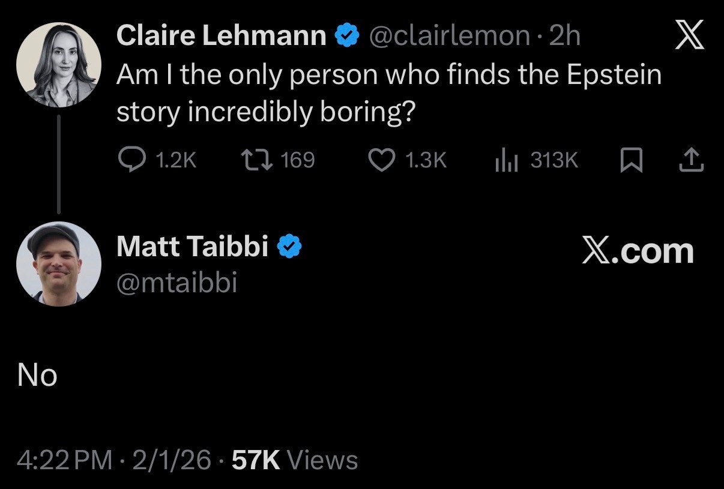
Task: Click the Matt Taibbi display name
Action: (192, 247)
